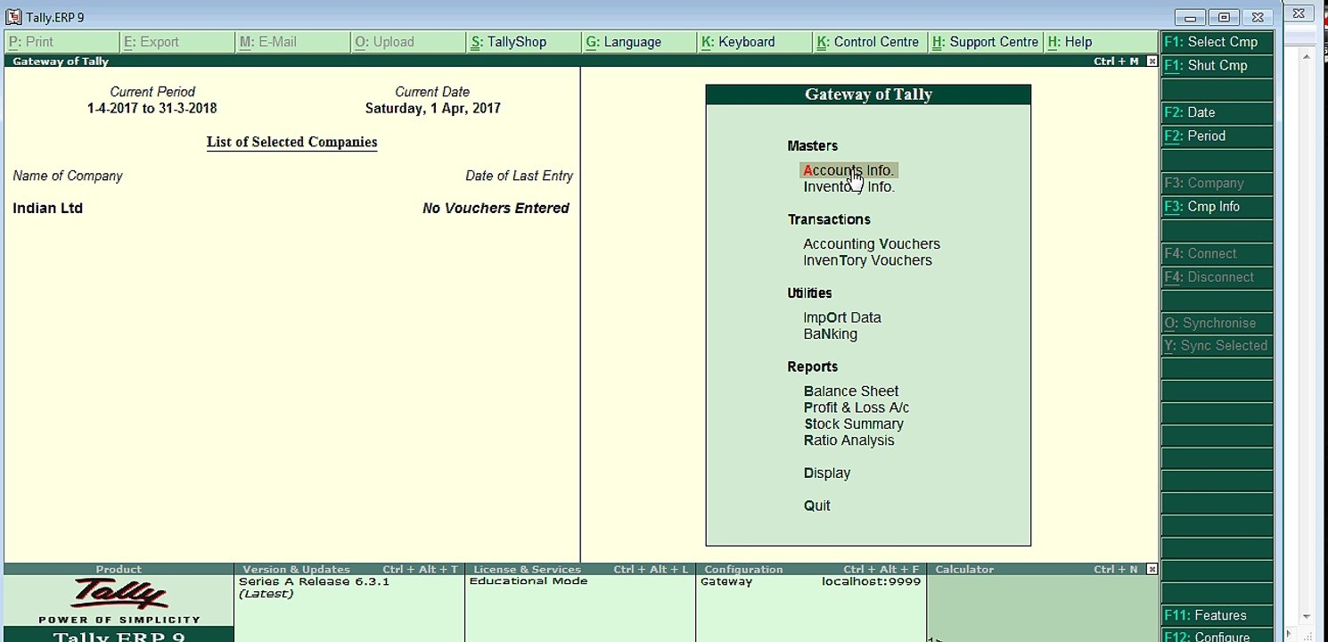This screenshot has height=642, width=1328.
Task: Click the localhost:9999 configuration value
Action: [872, 581]
